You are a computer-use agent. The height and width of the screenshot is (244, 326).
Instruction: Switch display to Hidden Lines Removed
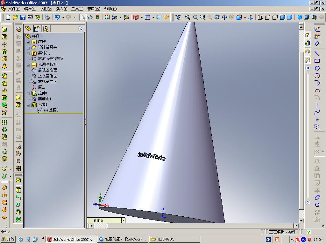(275, 17)
